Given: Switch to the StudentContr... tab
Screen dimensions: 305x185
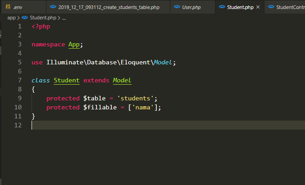Looking at the screenshot, I should 285,7.
